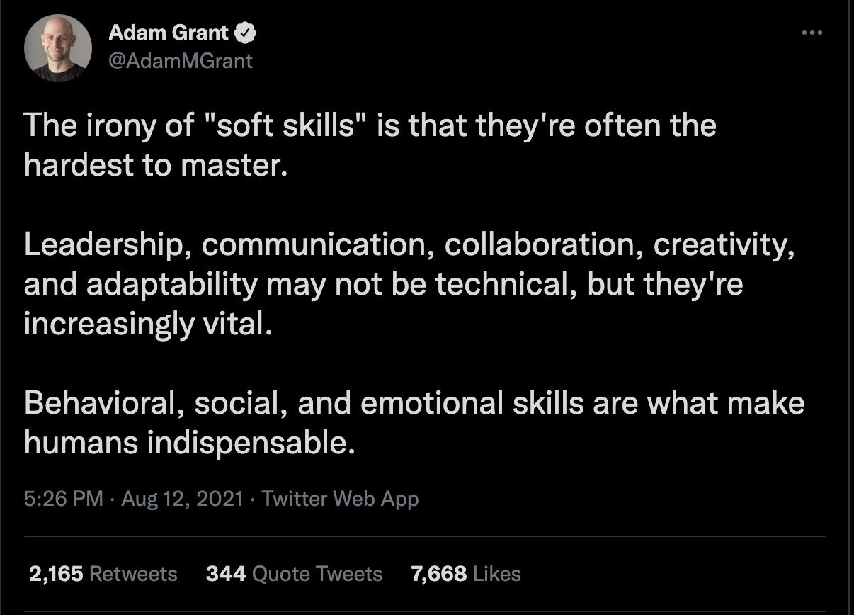854x615 pixels.
Task: Click the Aug 12, 2021 date
Action: (x=183, y=499)
